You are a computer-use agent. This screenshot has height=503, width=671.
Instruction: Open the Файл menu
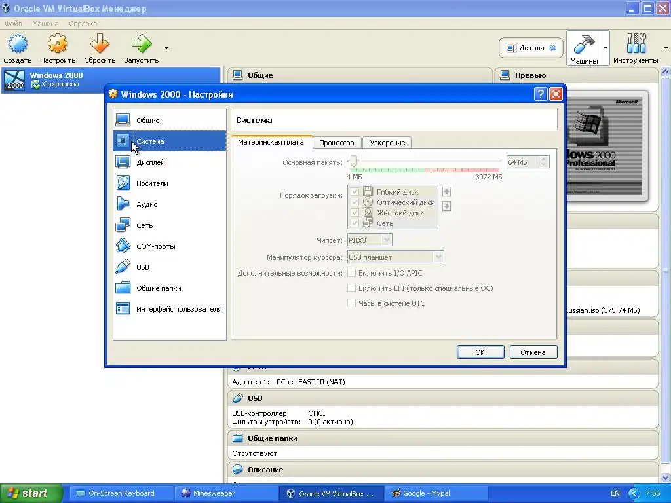(x=13, y=24)
